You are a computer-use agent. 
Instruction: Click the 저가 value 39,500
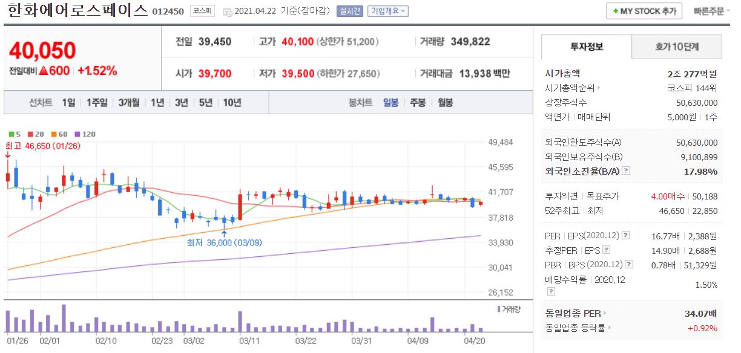click(x=298, y=74)
